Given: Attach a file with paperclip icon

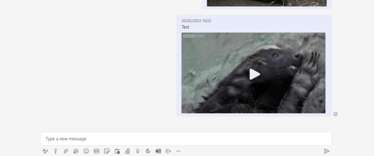Looking at the screenshot, I should (66, 151).
